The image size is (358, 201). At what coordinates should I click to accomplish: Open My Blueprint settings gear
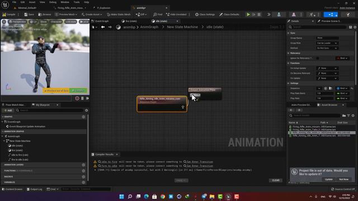pos(87,111)
